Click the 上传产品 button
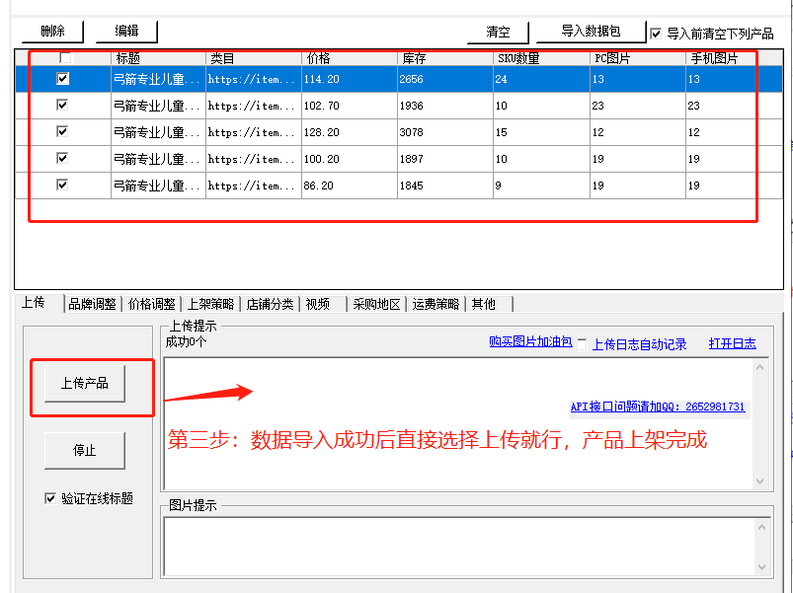The image size is (793, 593). [x=85, y=384]
